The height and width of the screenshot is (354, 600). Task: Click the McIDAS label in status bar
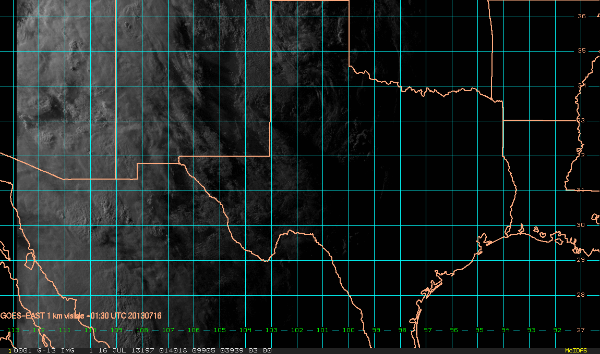576,350
